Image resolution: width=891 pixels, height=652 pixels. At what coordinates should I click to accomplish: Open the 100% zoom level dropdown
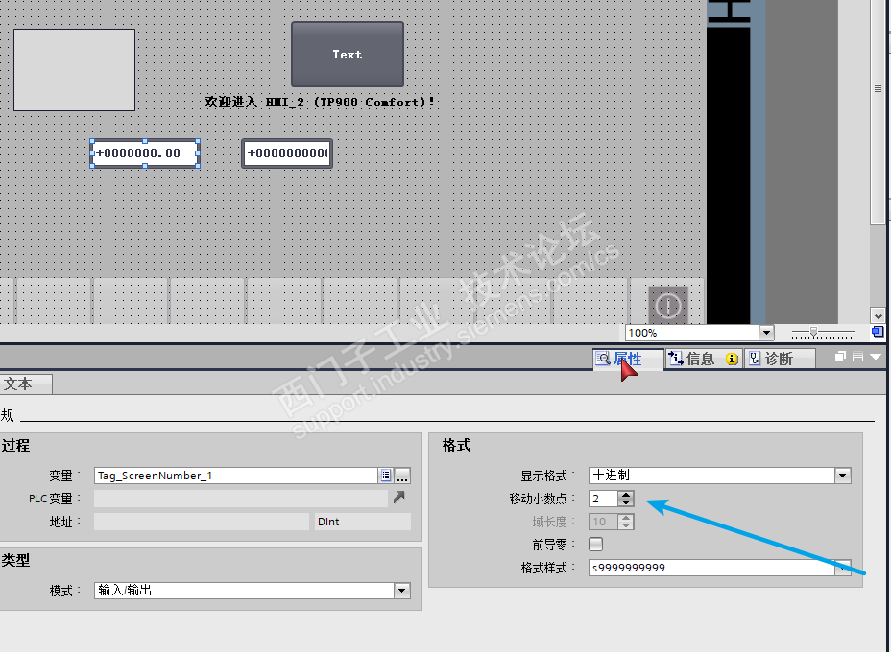click(766, 333)
